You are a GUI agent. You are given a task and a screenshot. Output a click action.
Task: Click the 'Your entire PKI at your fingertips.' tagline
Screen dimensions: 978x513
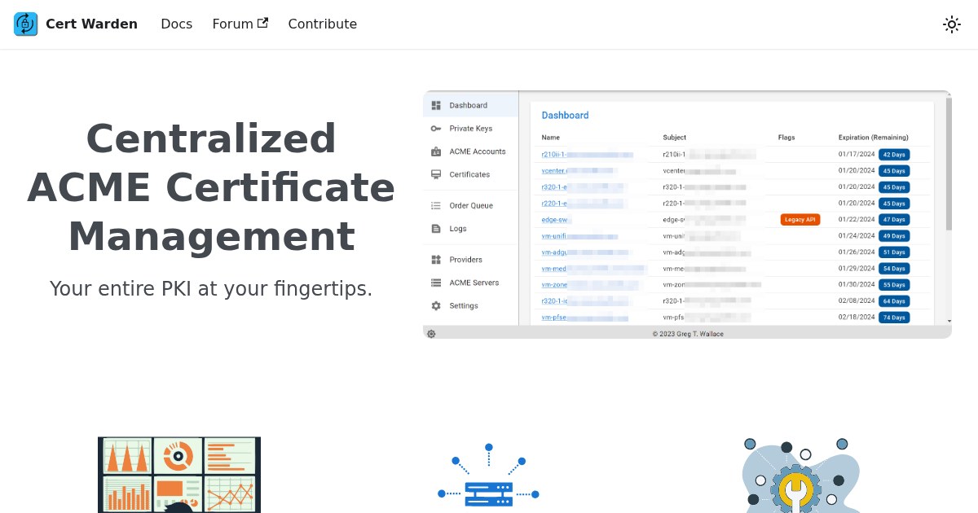(211, 289)
